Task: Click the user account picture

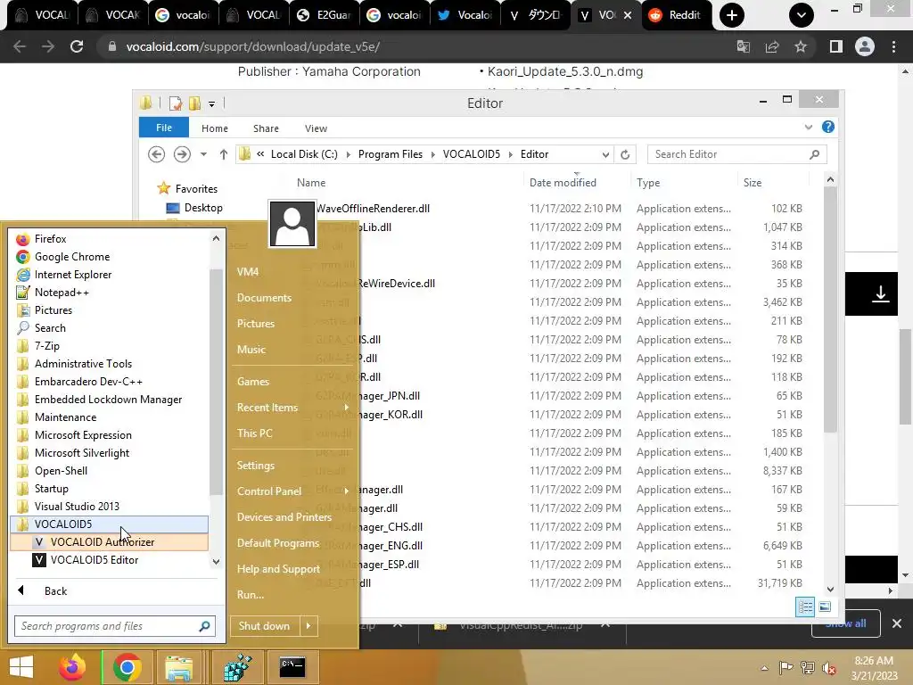Action: [292, 224]
